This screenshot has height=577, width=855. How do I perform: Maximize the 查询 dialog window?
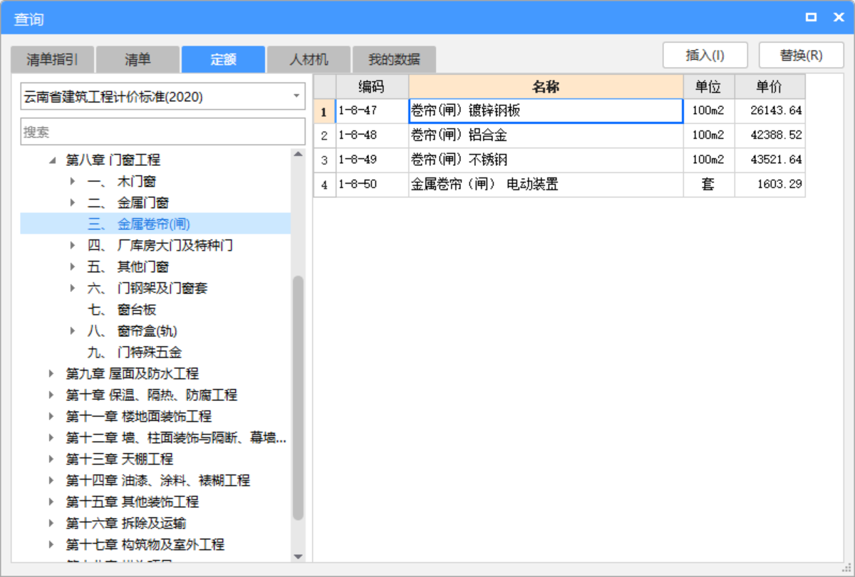click(x=811, y=17)
